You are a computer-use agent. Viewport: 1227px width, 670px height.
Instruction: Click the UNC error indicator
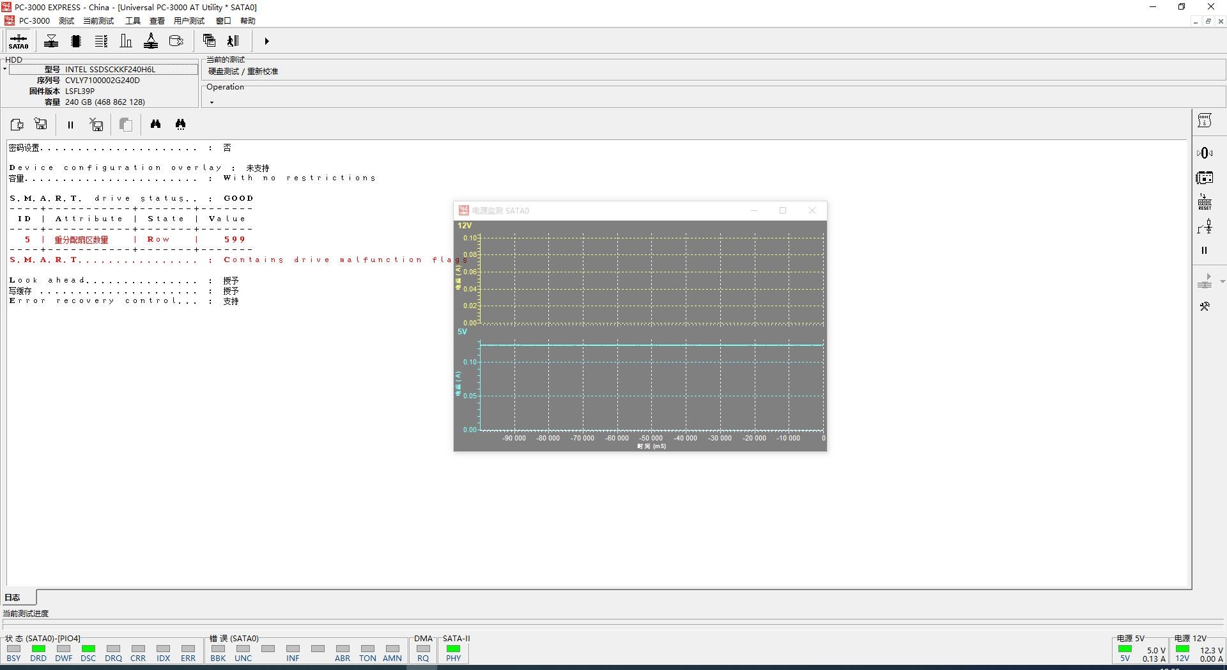[243, 653]
